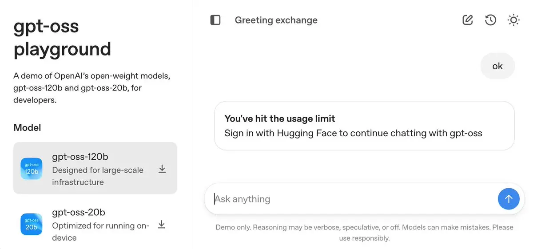Start a new chat with compose icon
Image resolution: width=533 pixels, height=249 pixels.
click(x=467, y=20)
